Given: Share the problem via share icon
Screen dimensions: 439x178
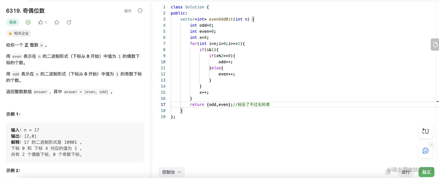Looking at the screenshot, I should tap(69, 22).
